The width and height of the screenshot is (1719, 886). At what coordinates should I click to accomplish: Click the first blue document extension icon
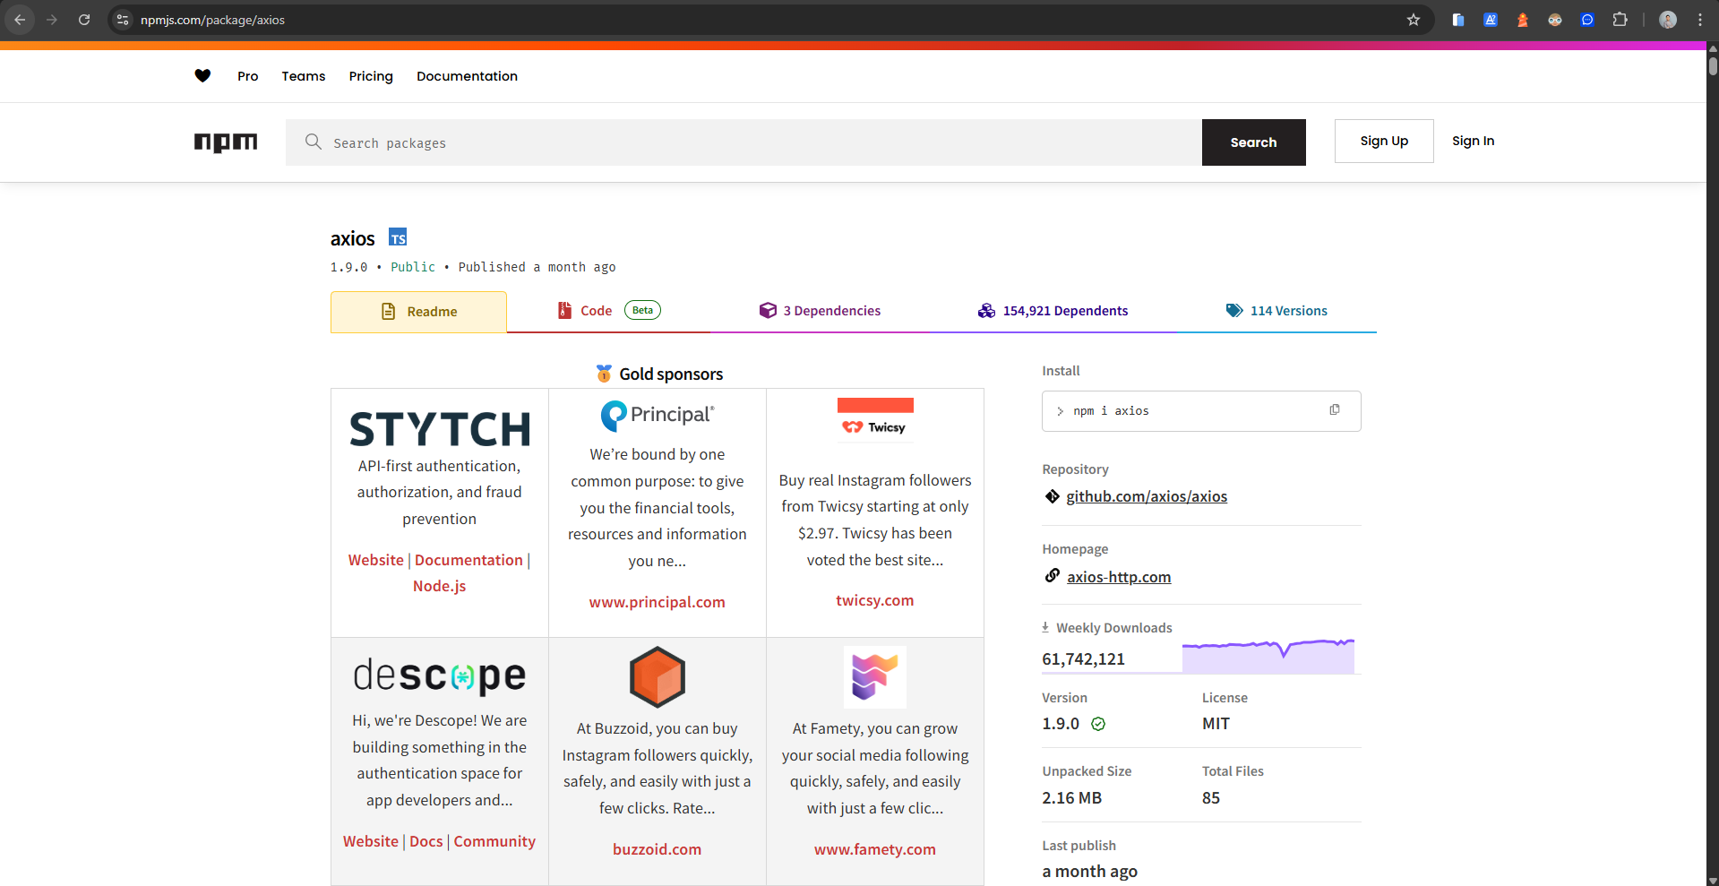[1458, 20]
